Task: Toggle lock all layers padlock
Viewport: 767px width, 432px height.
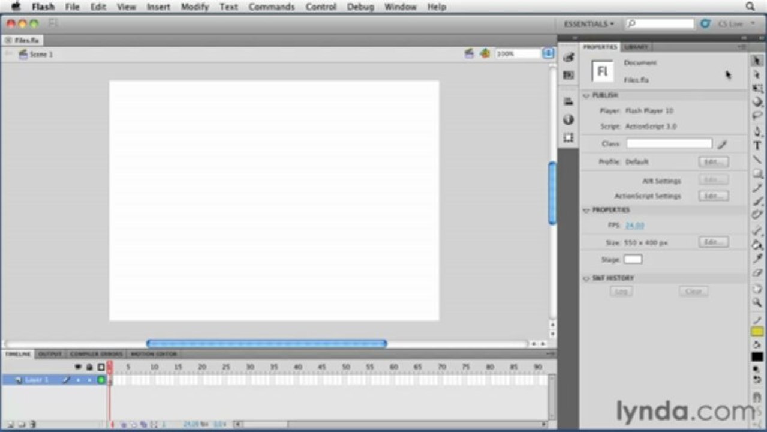Action: point(89,367)
